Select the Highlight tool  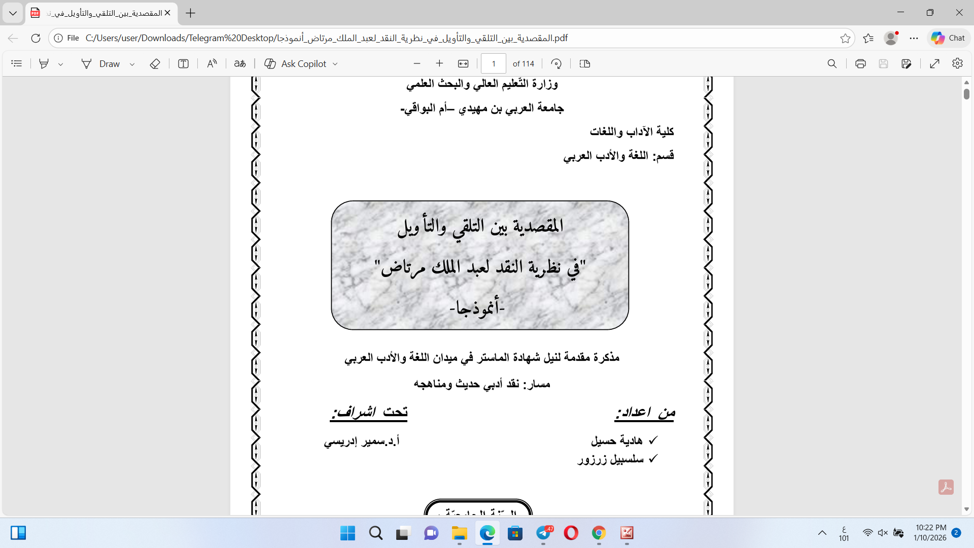[44, 63]
